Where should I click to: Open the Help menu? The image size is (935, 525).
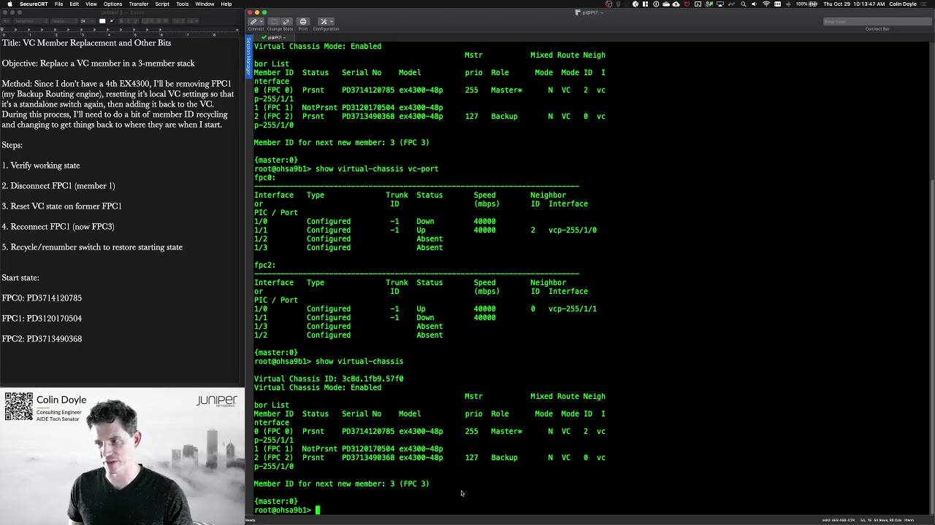[226, 4]
